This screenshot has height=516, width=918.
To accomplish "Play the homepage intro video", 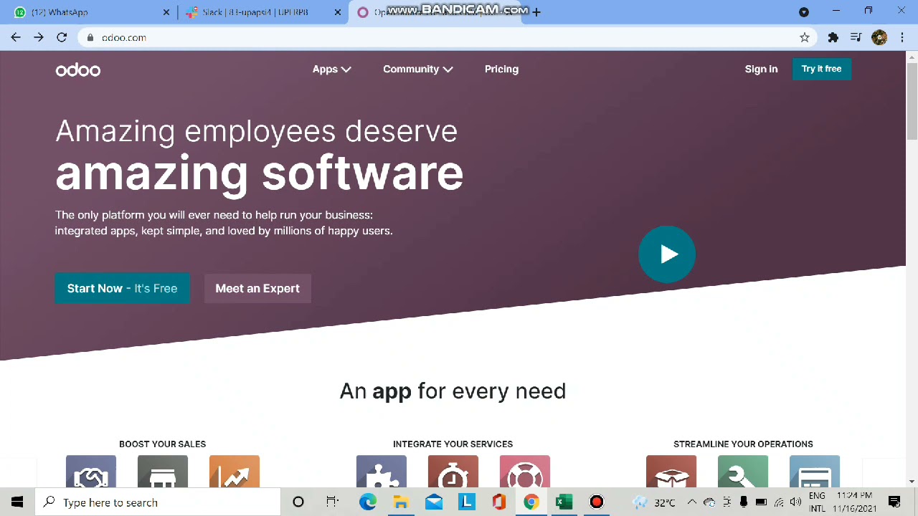I will (667, 254).
